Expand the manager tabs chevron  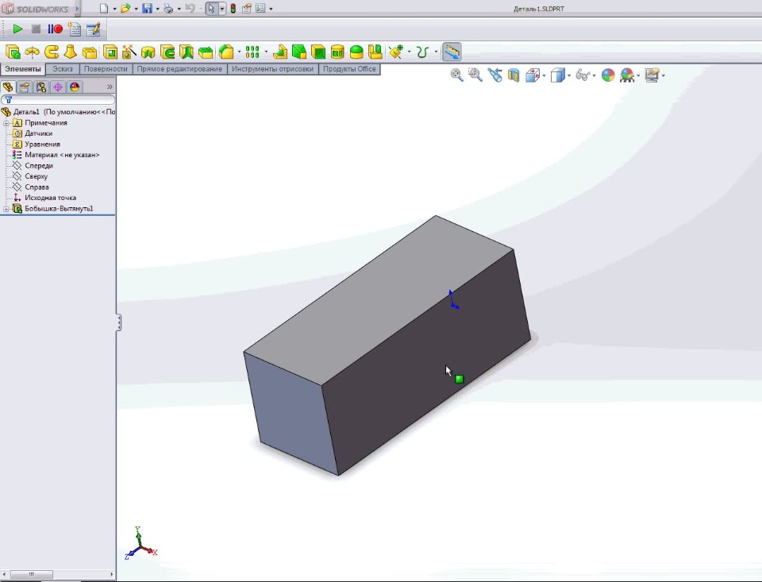tap(110, 87)
